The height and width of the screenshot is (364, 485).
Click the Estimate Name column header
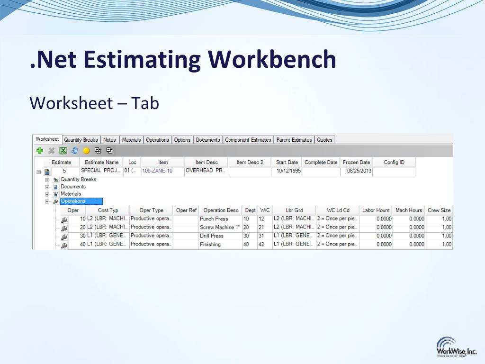102,162
